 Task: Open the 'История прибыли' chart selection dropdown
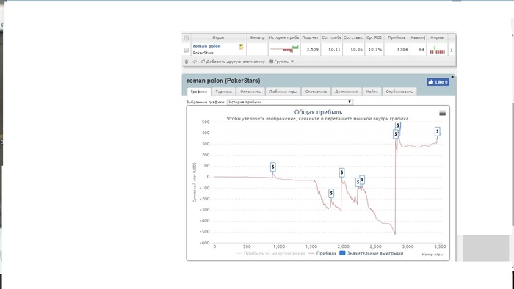click(x=290, y=102)
